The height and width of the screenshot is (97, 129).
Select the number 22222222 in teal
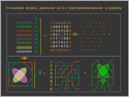click(x=24, y=23)
